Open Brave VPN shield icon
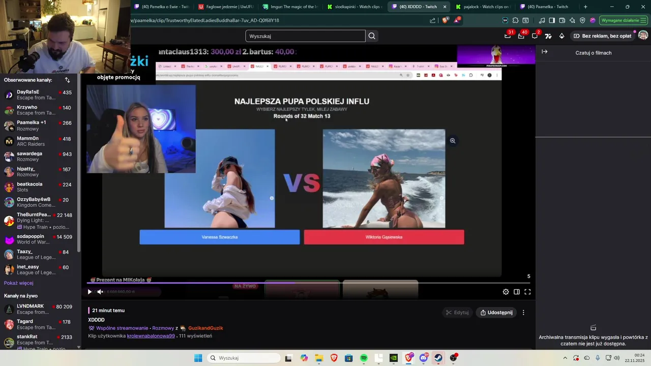This screenshot has width=651, height=366. [x=582, y=20]
